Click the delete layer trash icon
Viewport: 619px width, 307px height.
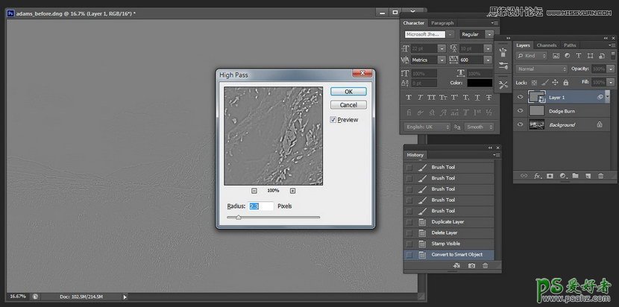pyautogui.click(x=600, y=176)
